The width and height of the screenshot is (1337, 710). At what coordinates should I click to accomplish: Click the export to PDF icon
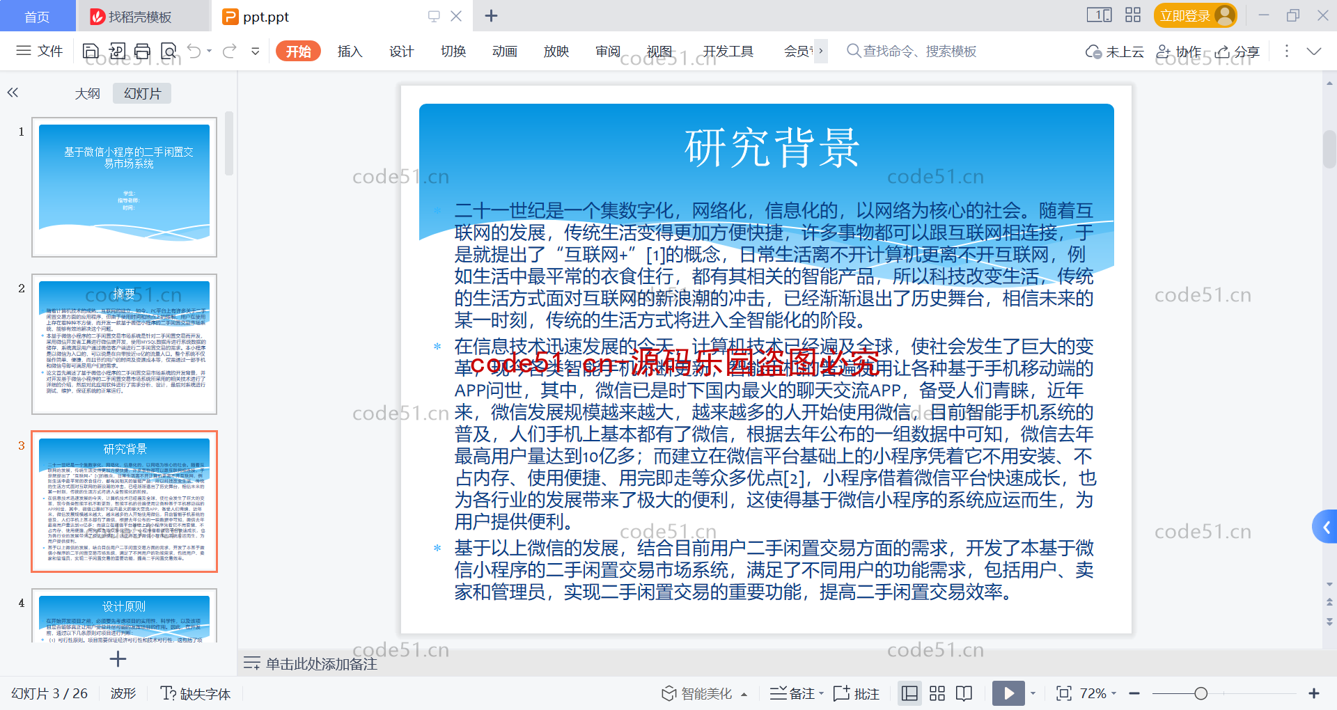point(117,51)
